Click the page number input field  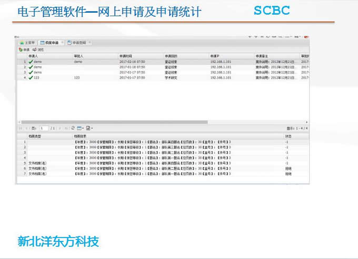tap(44, 128)
